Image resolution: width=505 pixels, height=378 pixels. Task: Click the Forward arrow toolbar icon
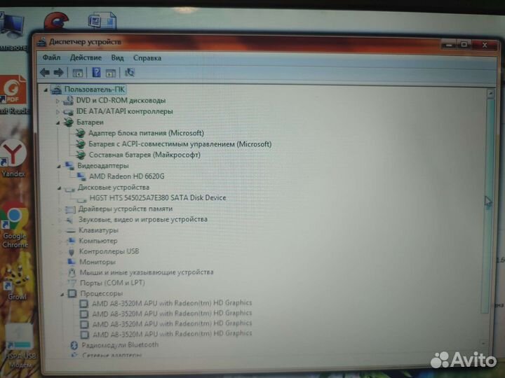[x=59, y=73]
